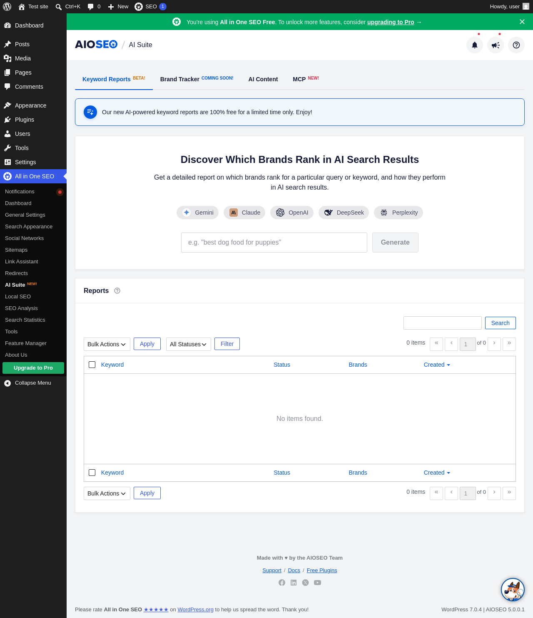533x618 pixels.
Task: Switch to the MCP tab
Action: (306, 79)
